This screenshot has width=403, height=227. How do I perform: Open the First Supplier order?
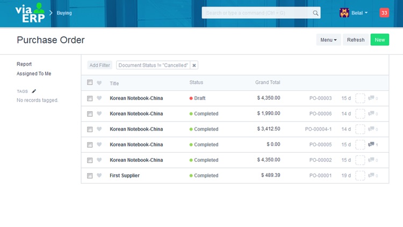(125, 175)
